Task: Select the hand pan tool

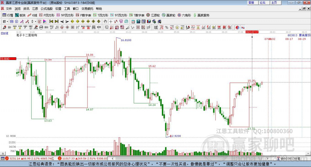Action: click(x=105, y=22)
